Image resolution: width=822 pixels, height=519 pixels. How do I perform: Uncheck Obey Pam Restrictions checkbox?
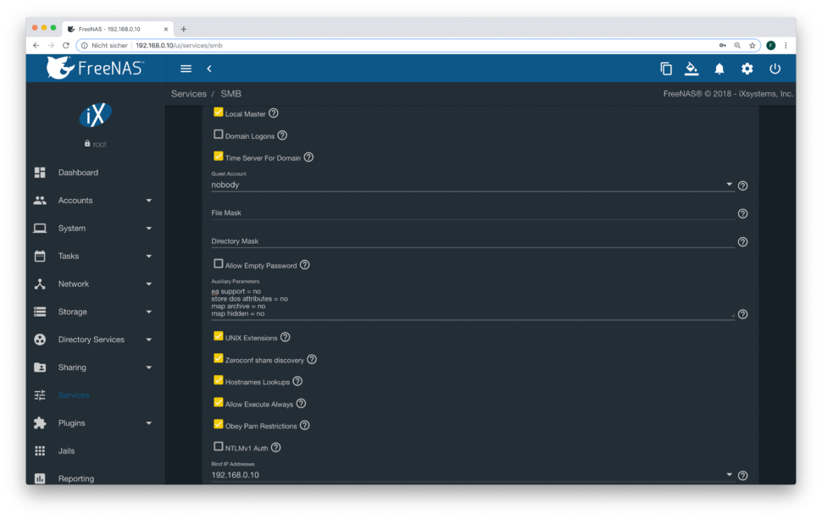(218, 424)
